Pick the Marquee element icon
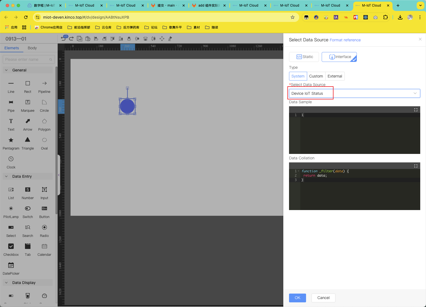 click(28, 102)
